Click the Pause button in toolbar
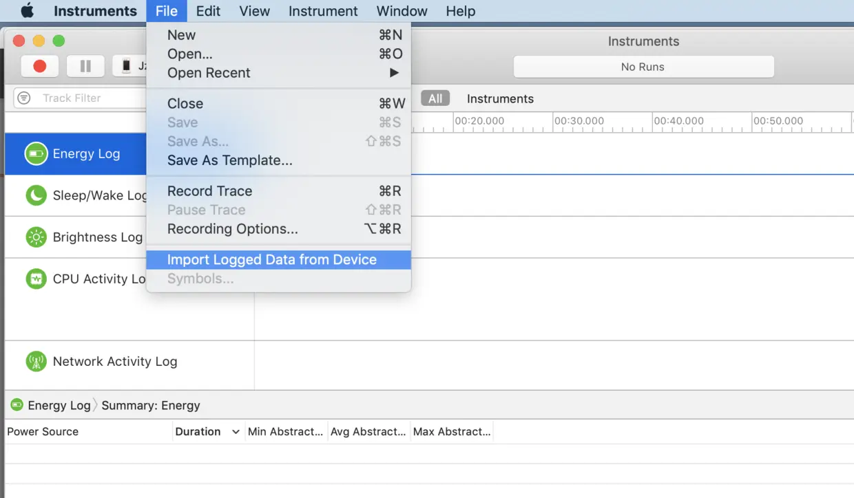This screenshot has height=498, width=854. click(x=85, y=66)
